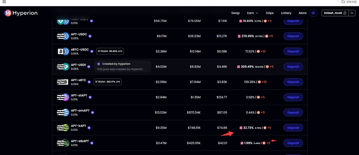
Task: Click drips coin icon in APT-stAPT row
Action: [258, 97]
